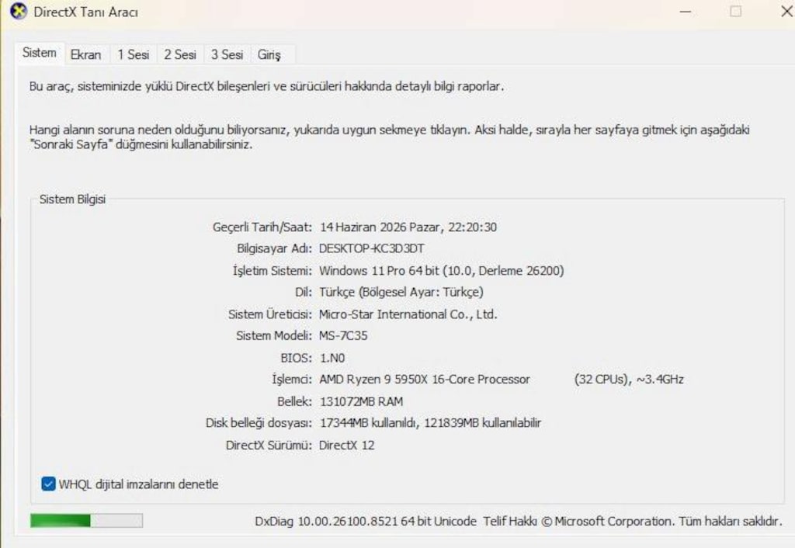
Task: Click the İşletim Sistemi label
Action: click(273, 271)
